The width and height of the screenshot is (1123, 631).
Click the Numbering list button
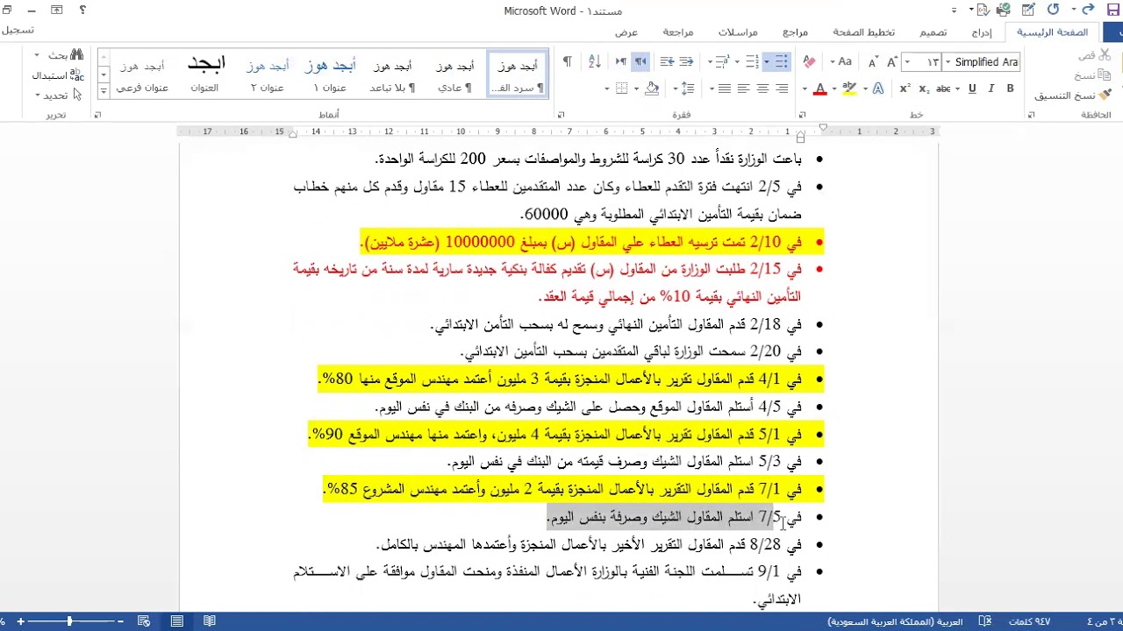point(752,61)
